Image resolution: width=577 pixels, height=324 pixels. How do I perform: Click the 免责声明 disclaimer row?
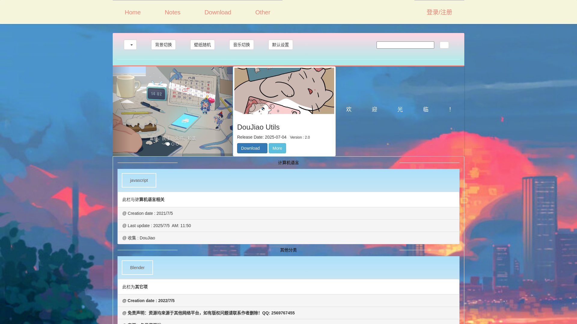click(x=288, y=313)
